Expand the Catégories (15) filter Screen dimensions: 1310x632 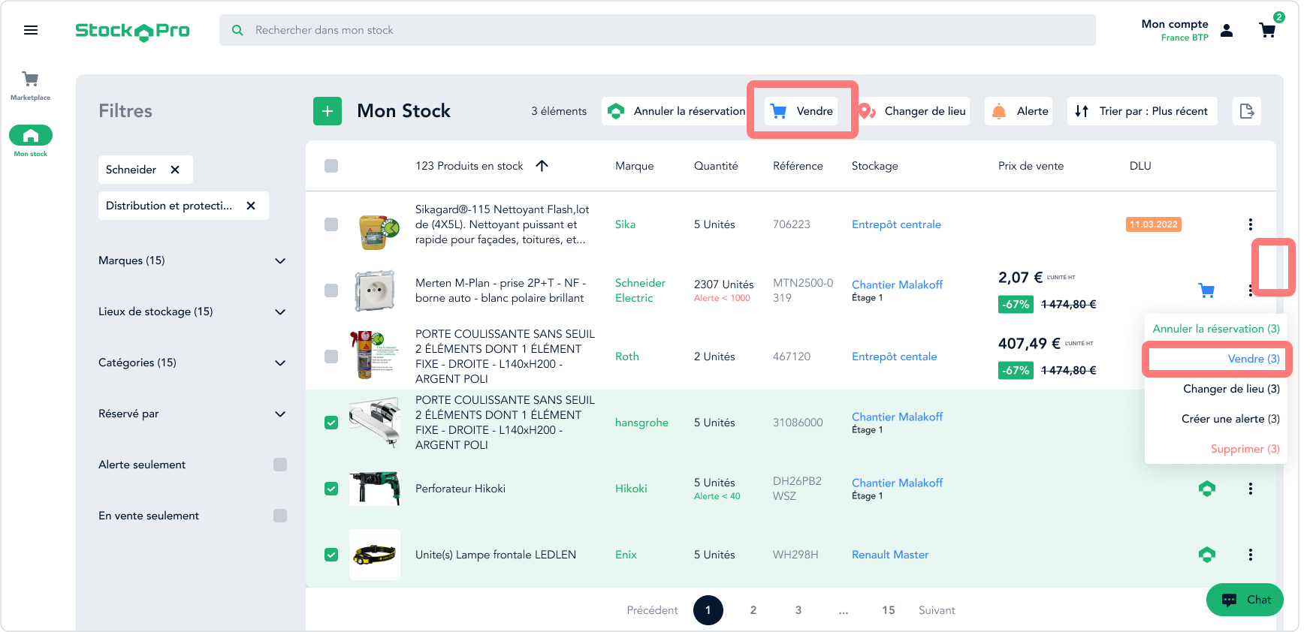coord(192,363)
